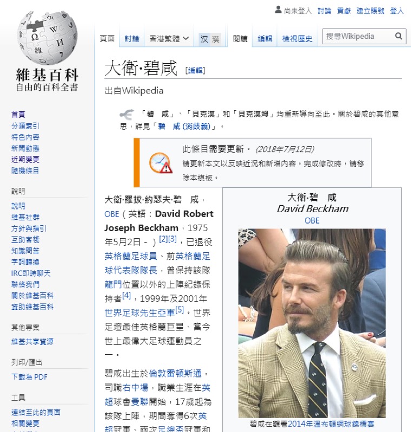Open 新聞動態 in the sidebar
Image resolution: width=411 pixels, height=432 pixels.
tap(25, 148)
